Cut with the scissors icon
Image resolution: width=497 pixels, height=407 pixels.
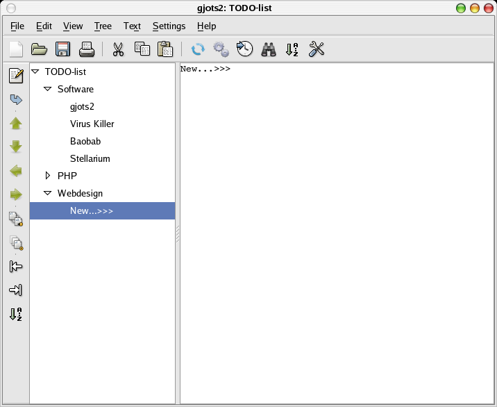click(x=118, y=49)
